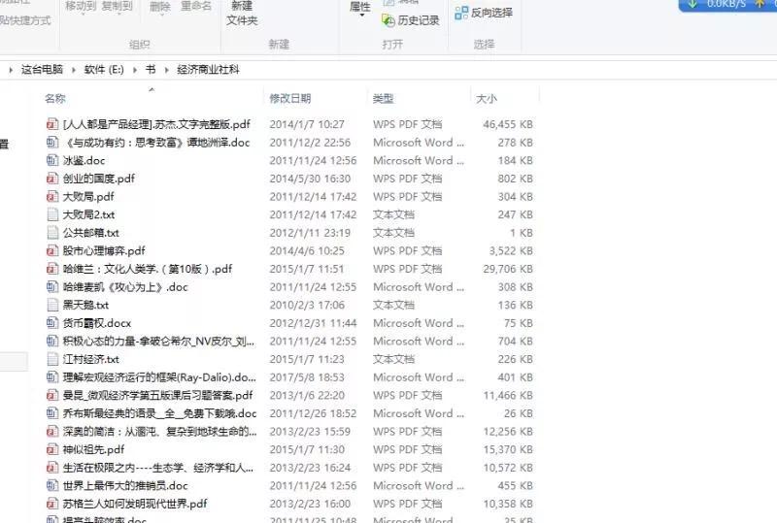The height and width of the screenshot is (523, 777).
Task: Click the PDF icon beside 苏格兰人如何发明现代世界
Action: point(52,504)
